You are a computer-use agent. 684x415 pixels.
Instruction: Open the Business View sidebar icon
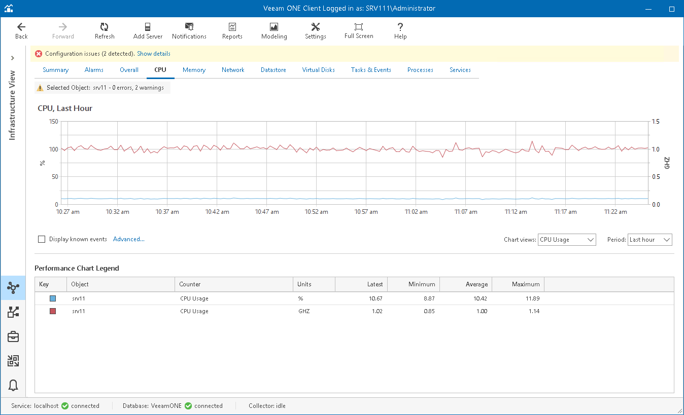(x=13, y=312)
